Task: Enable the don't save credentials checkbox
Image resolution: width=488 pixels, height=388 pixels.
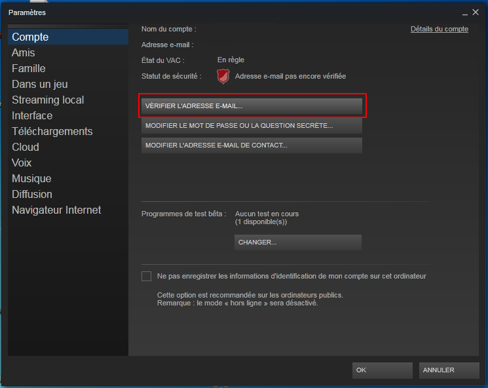Action: tap(146, 276)
